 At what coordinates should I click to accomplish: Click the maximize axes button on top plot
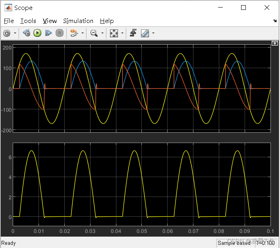[275, 43]
